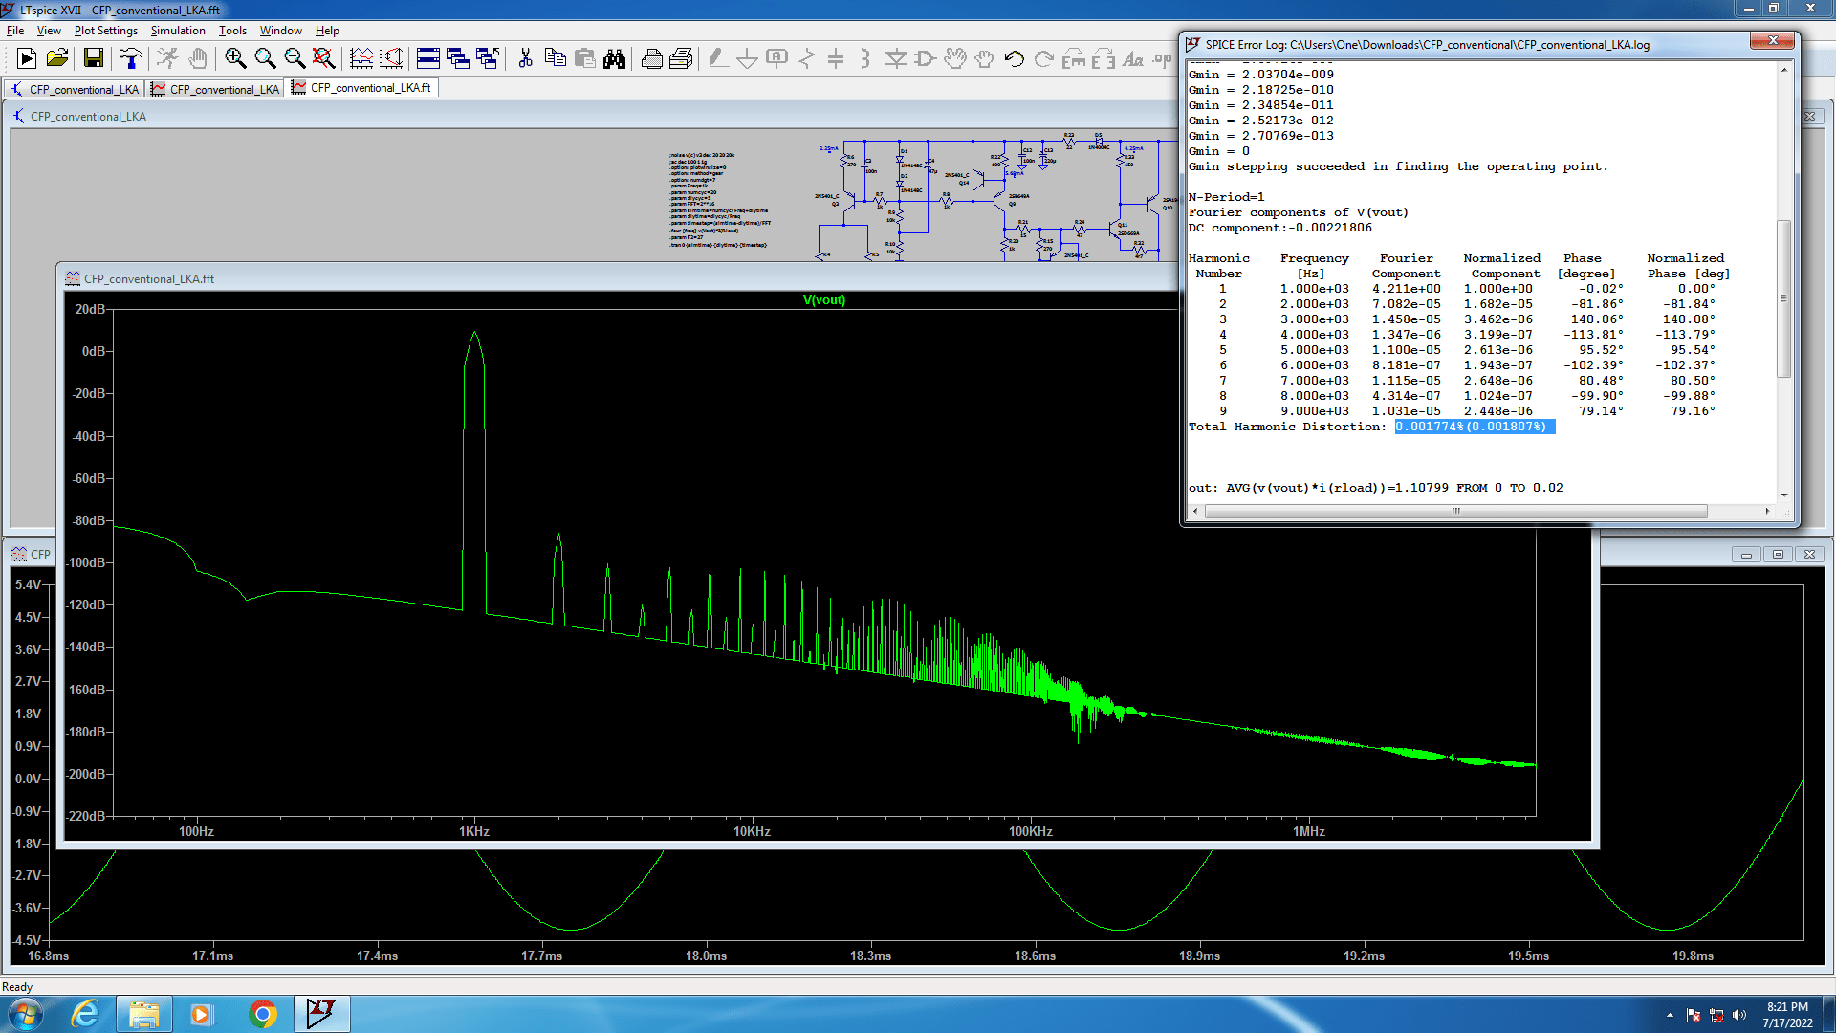Open the File menu
This screenshot has height=1033, width=1836.
pos(15,31)
